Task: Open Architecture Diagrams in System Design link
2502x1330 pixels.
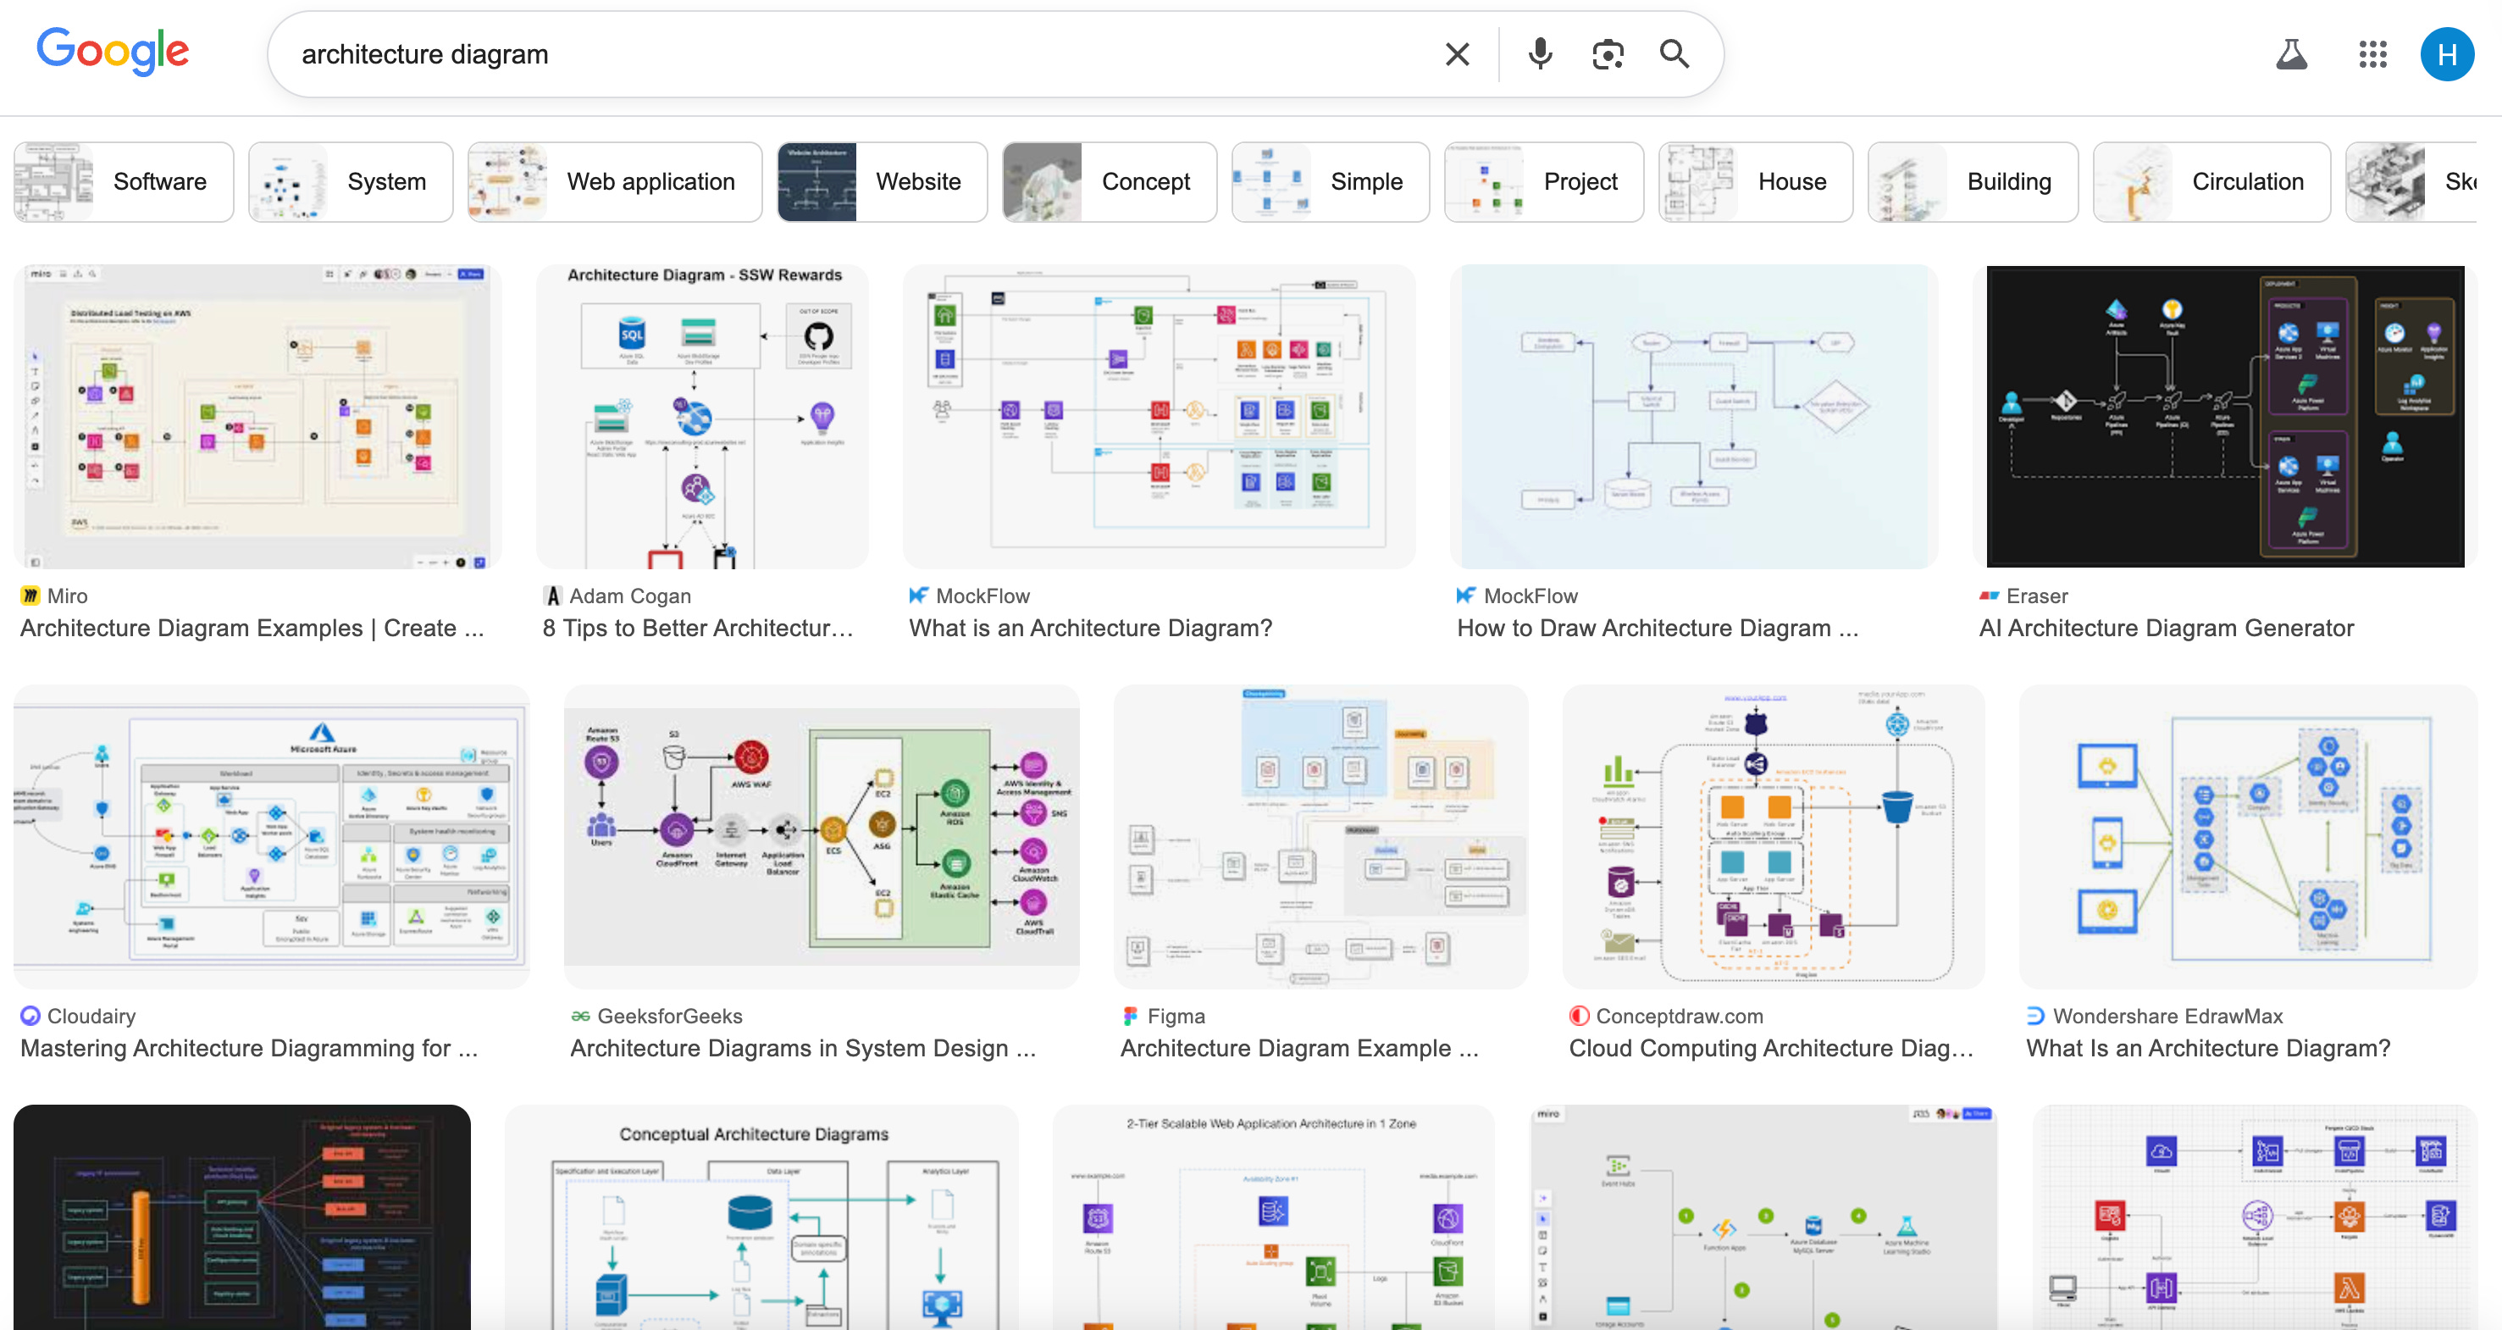Action: (x=803, y=1050)
